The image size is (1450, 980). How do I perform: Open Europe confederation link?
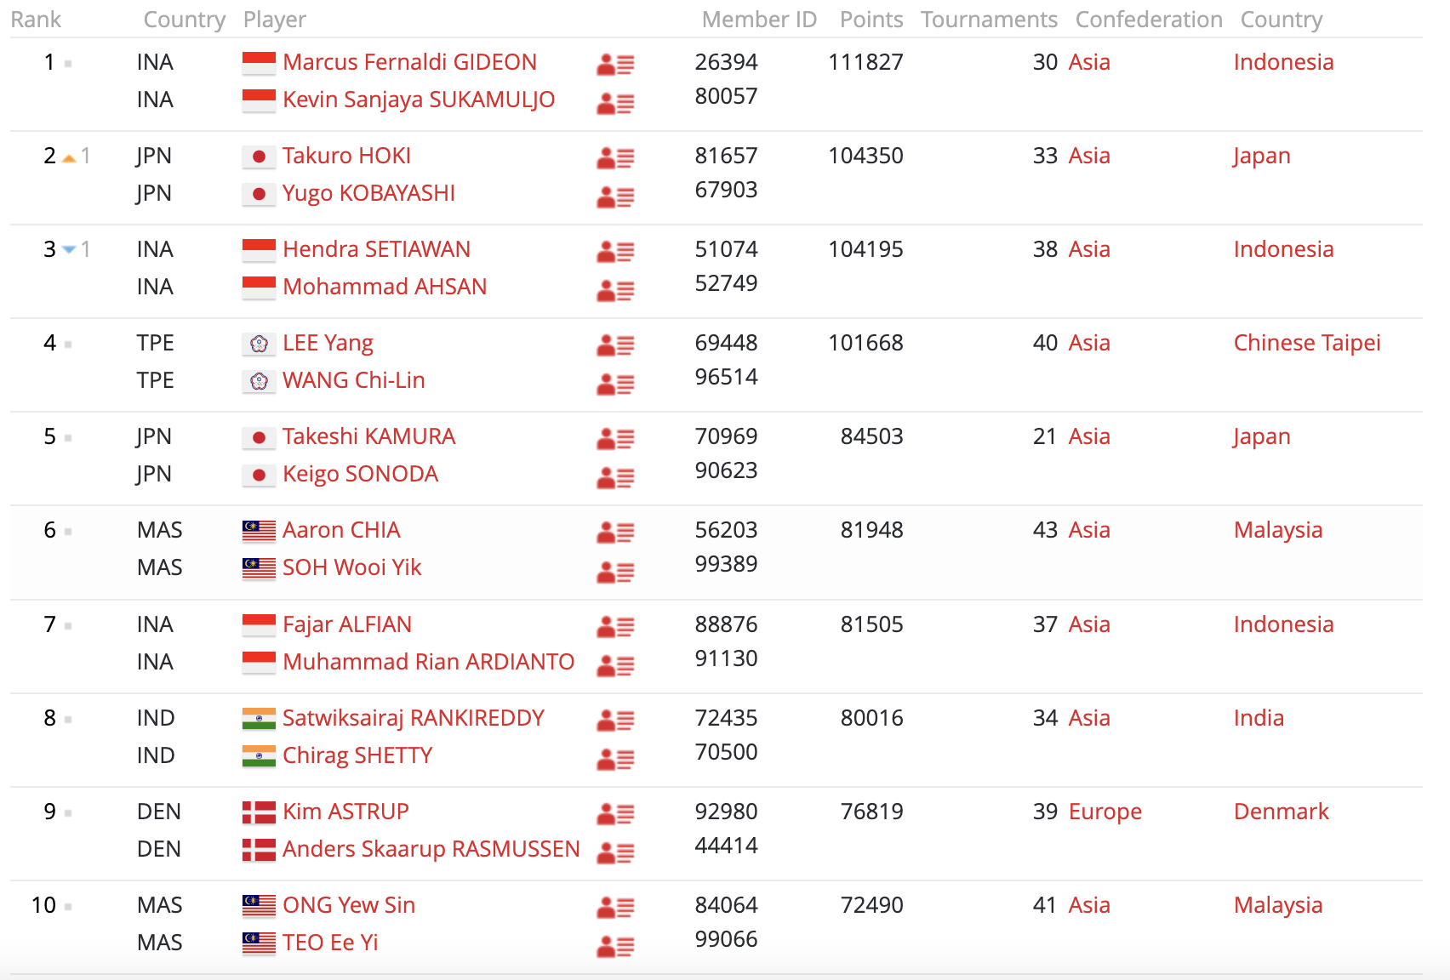[1105, 812]
